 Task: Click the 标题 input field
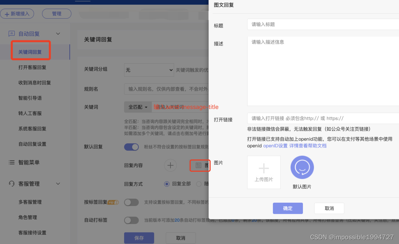pyautogui.click(x=323, y=24)
